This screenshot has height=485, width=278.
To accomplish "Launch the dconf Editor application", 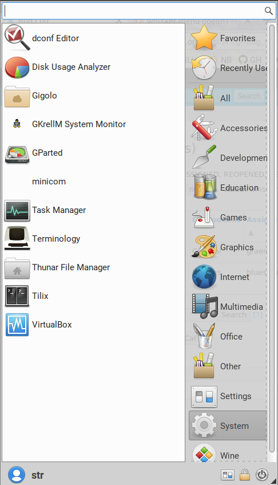I will coord(93,38).
